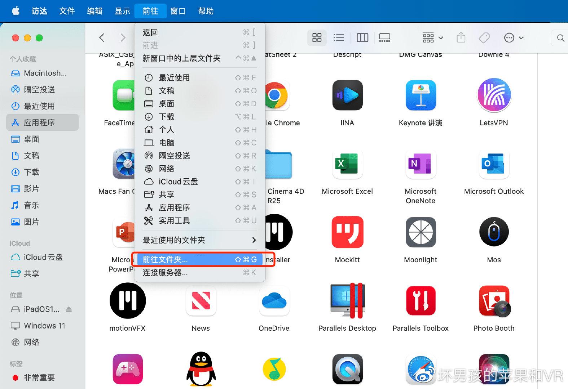Open Parallels Desktop app icon
Viewport: 568px width, 389px height.
coord(347,301)
